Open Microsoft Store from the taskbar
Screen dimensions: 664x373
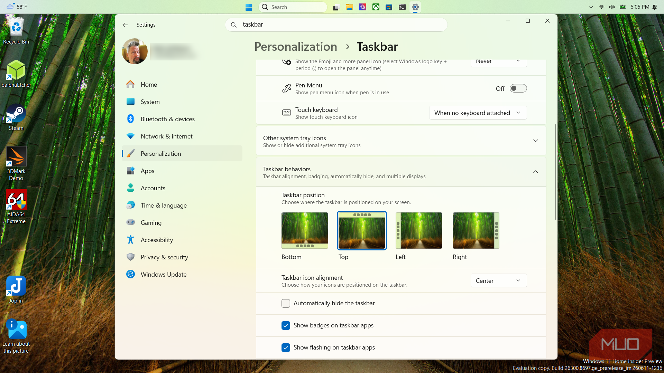(x=389, y=7)
